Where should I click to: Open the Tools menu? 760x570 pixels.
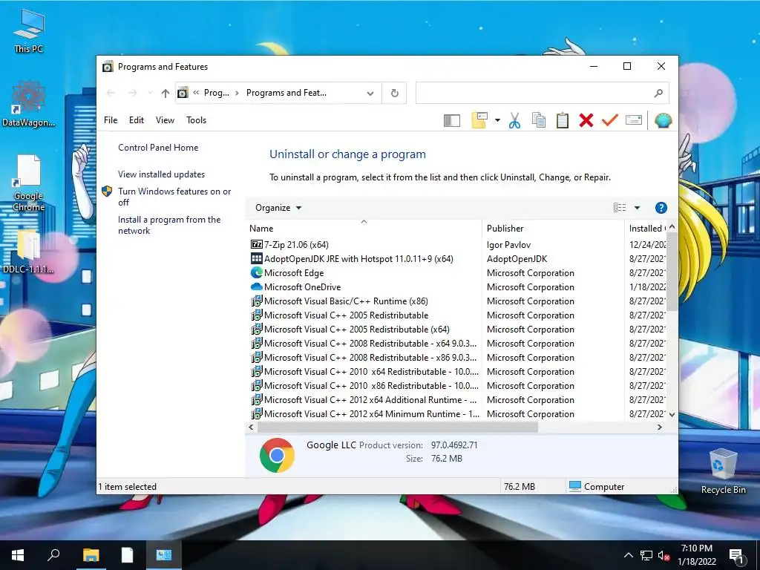pos(196,120)
